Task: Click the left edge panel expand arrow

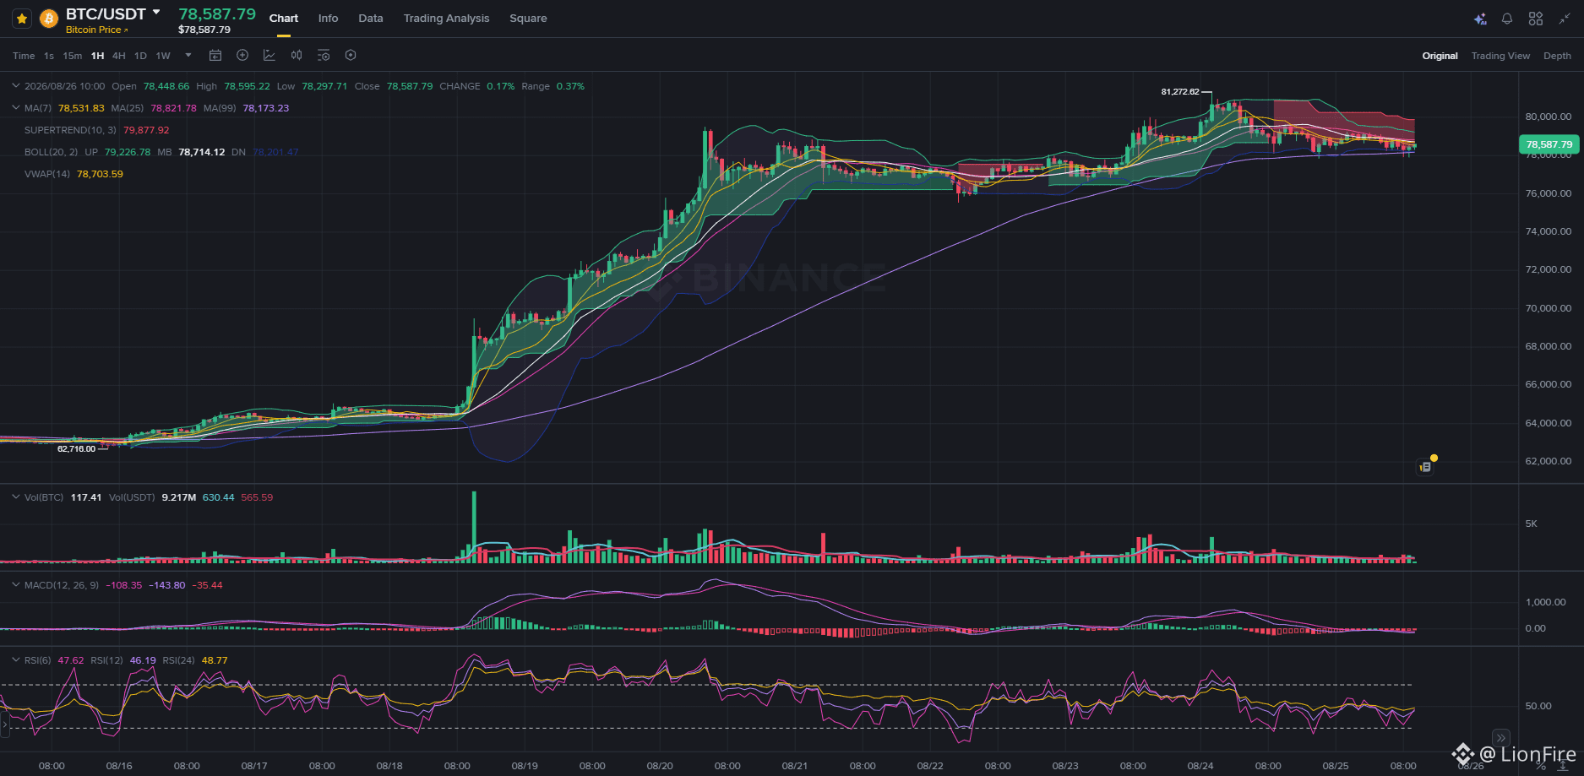Action: tap(4, 724)
